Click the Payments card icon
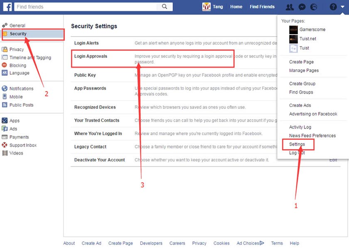 (5, 137)
